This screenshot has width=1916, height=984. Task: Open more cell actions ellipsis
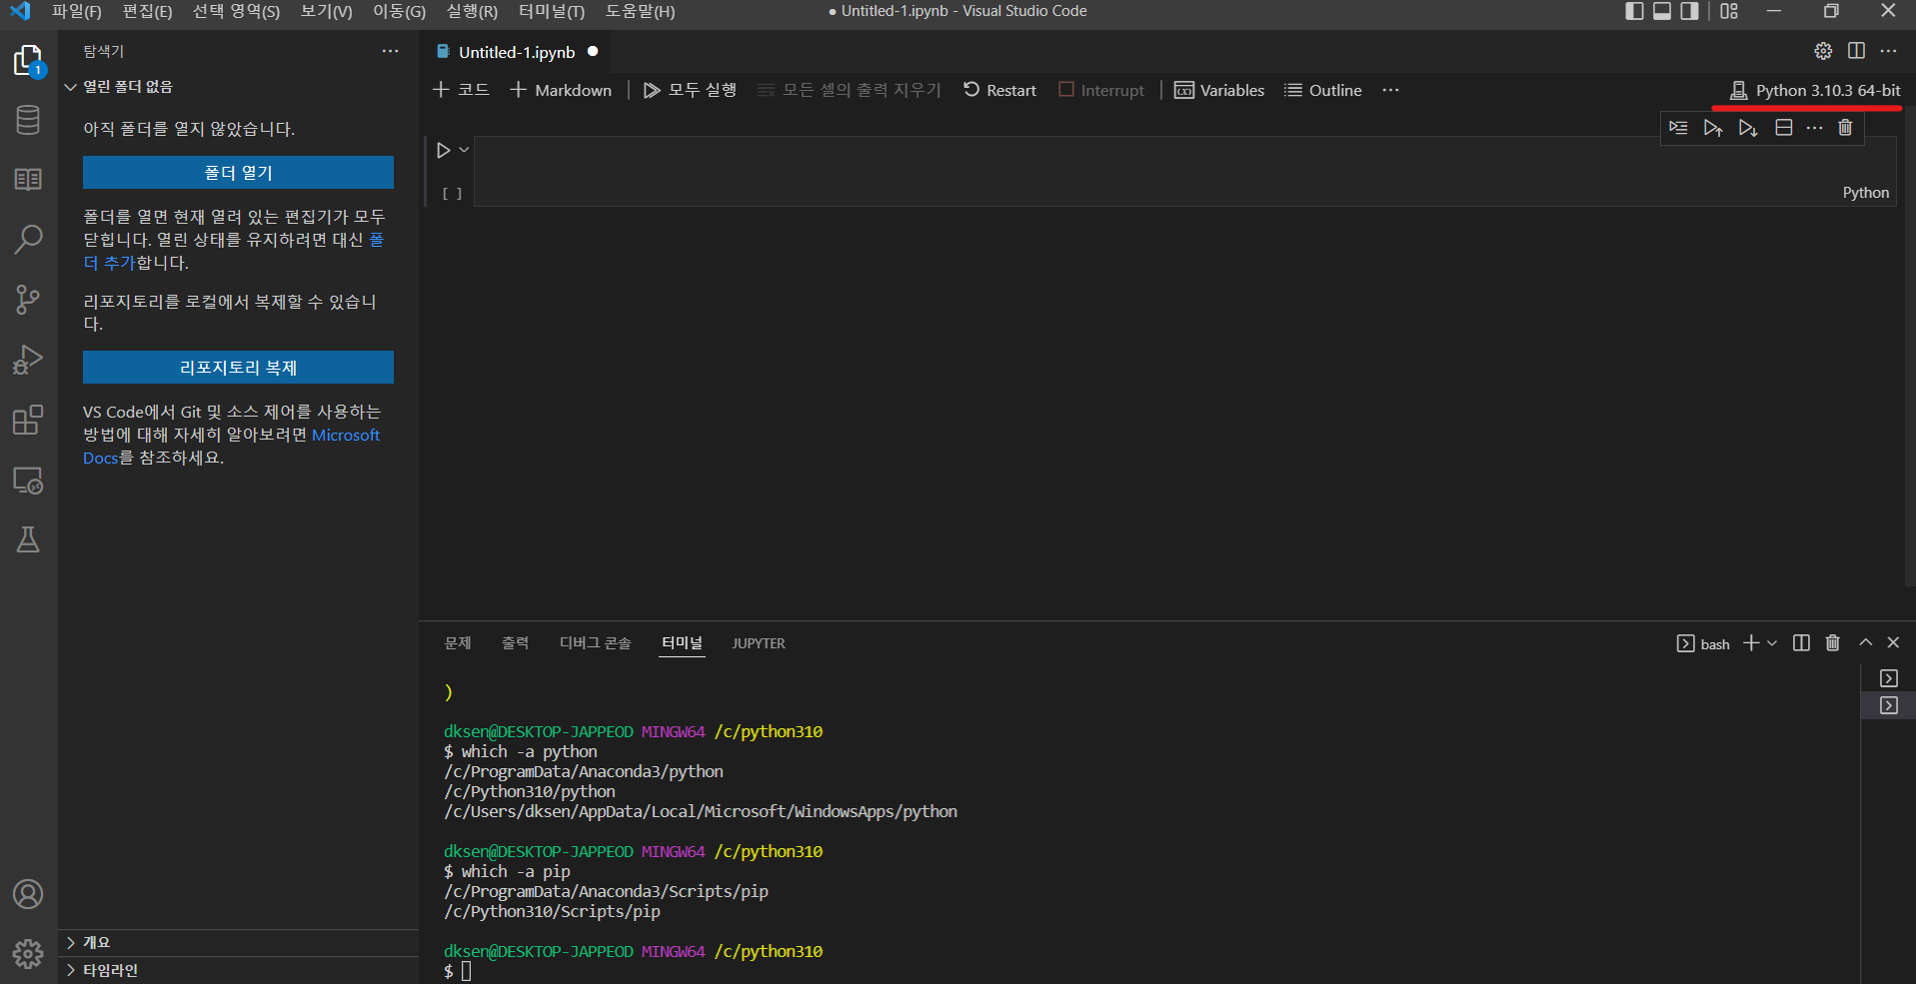tap(1815, 128)
